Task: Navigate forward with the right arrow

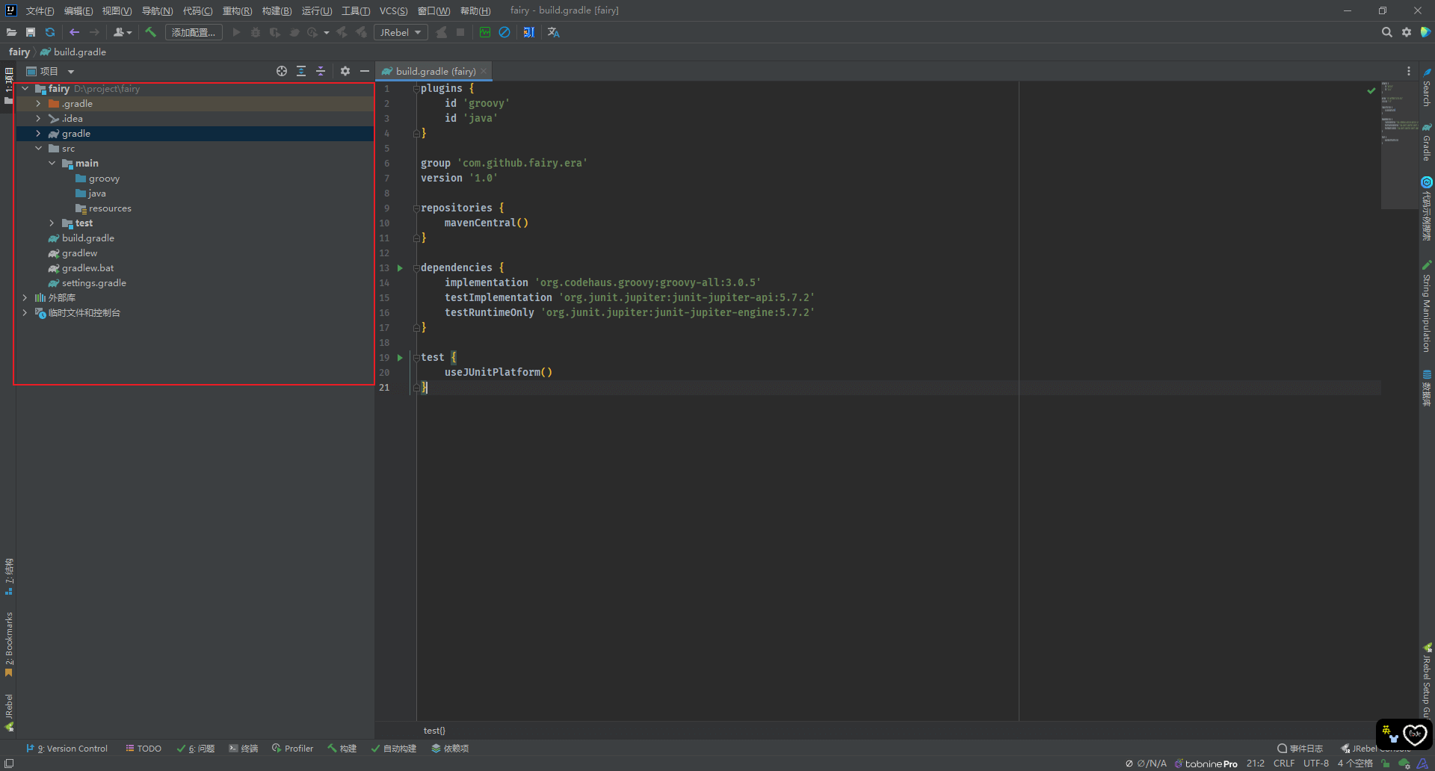Action: pos(94,32)
